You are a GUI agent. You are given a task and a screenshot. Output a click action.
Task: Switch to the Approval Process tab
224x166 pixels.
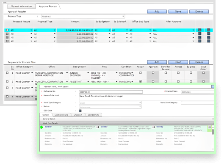48,6
